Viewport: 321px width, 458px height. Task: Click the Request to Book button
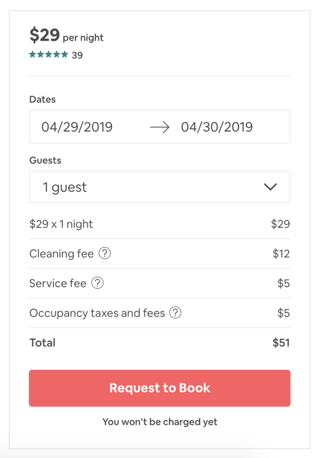point(159,388)
